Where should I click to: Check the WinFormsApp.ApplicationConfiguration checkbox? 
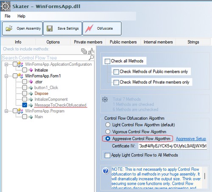tap(15, 64)
